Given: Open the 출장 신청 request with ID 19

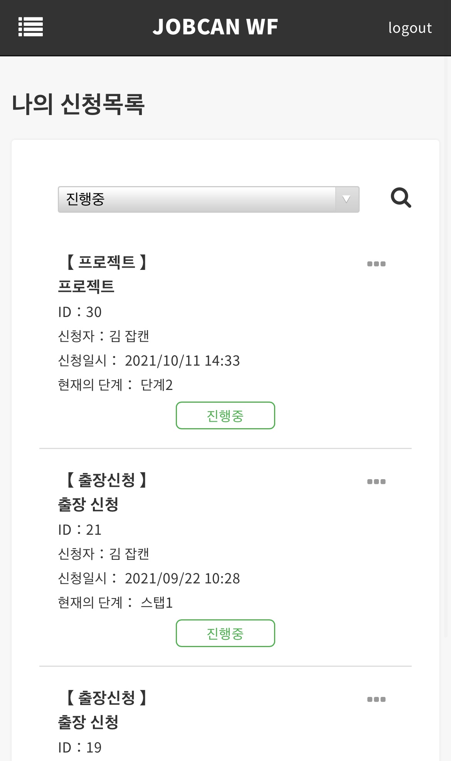Looking at the screenshot, I should (88, 722).
